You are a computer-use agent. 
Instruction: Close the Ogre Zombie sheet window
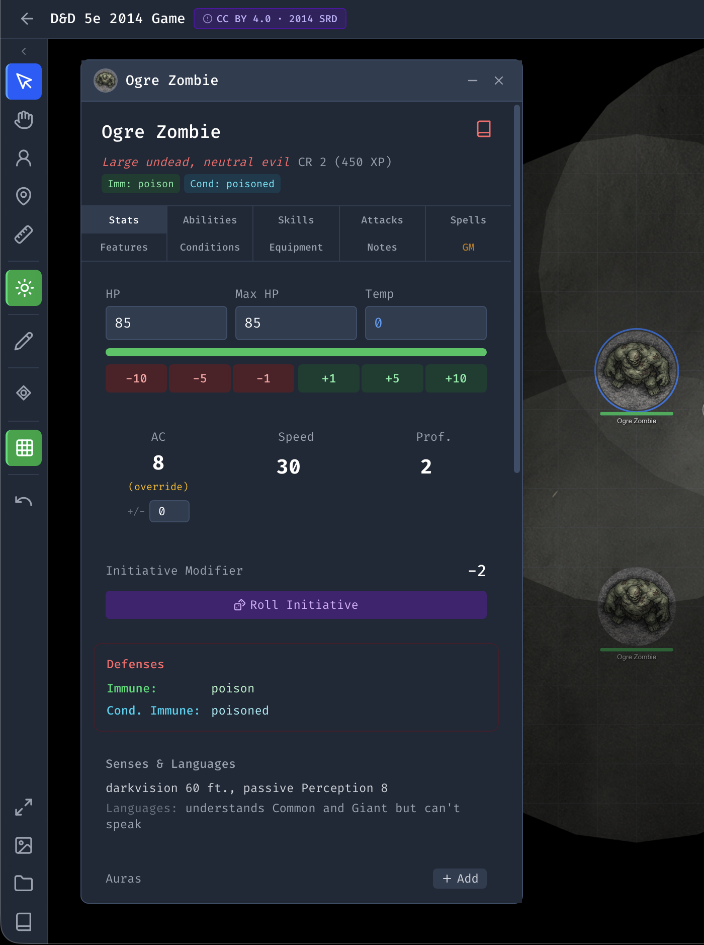point(499,81)
